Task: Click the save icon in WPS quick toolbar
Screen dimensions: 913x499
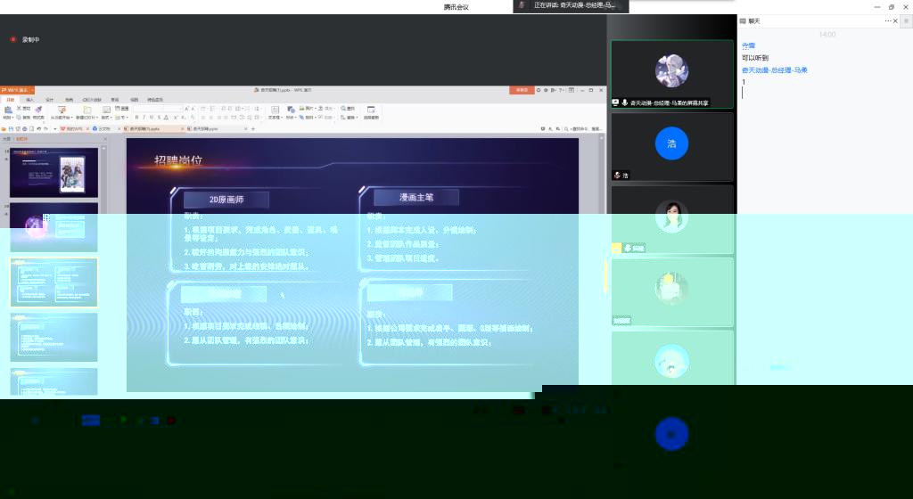Action: click(x=11, y=128)
